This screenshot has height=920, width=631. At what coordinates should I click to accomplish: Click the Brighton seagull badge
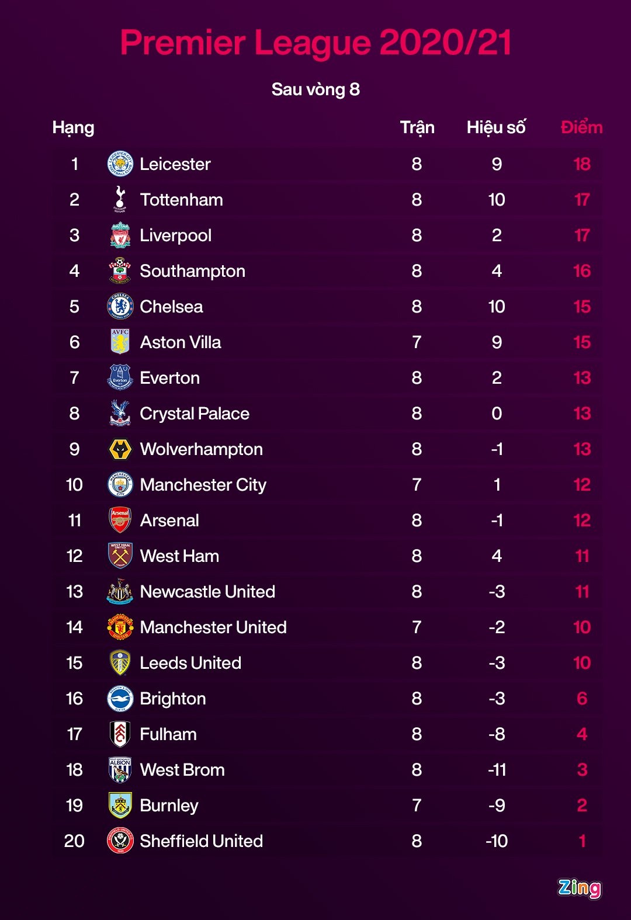tap(120, 699)
